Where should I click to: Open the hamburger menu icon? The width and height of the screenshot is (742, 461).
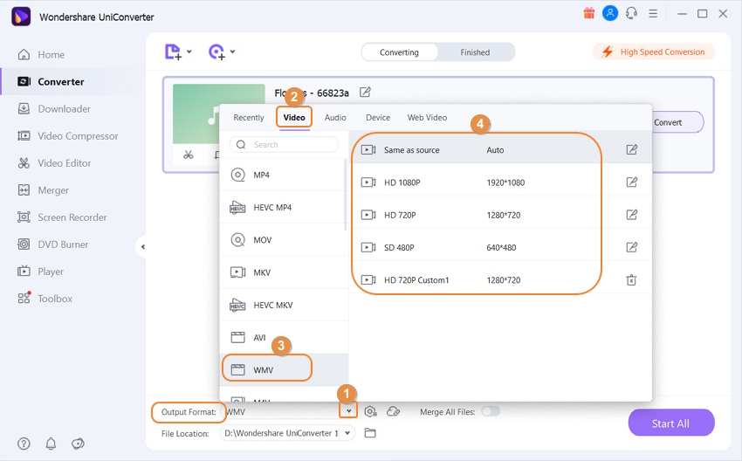click(x=653, y=14)
